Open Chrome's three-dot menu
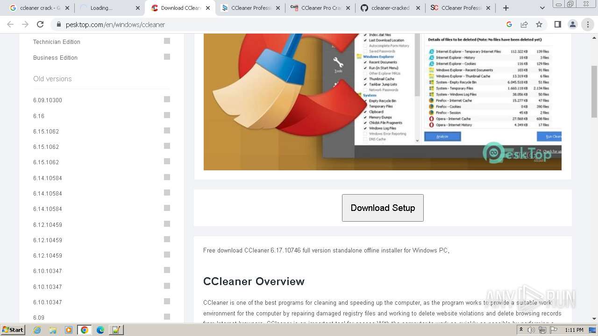The height and width of the screenshot is (336, 598). tap(588, 24)
